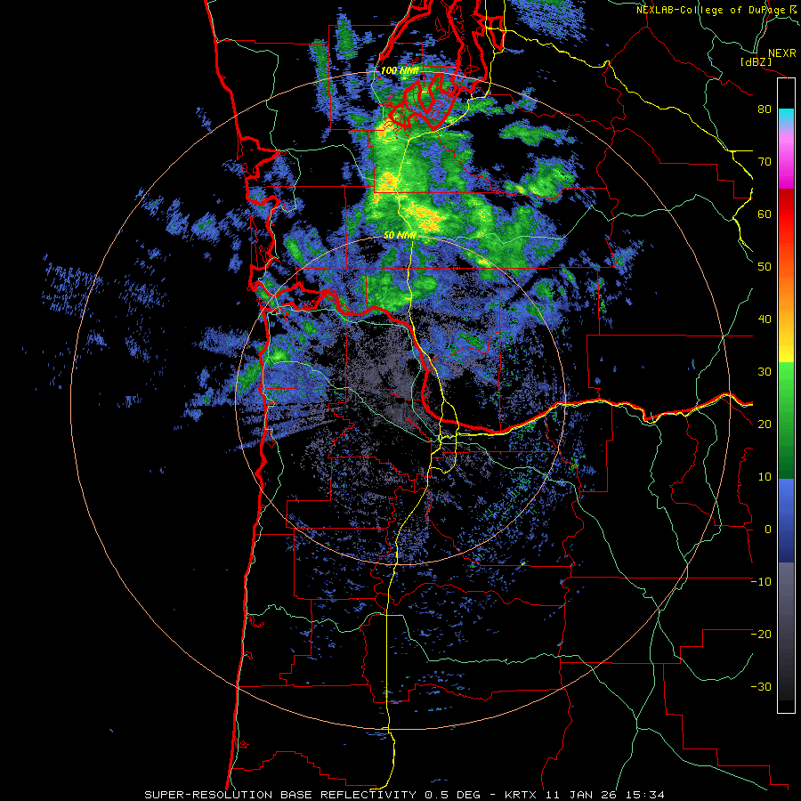Screen dimensions: 801x801
Task: Click the -30 value on the dBZ scale
Action: [761, 686]
